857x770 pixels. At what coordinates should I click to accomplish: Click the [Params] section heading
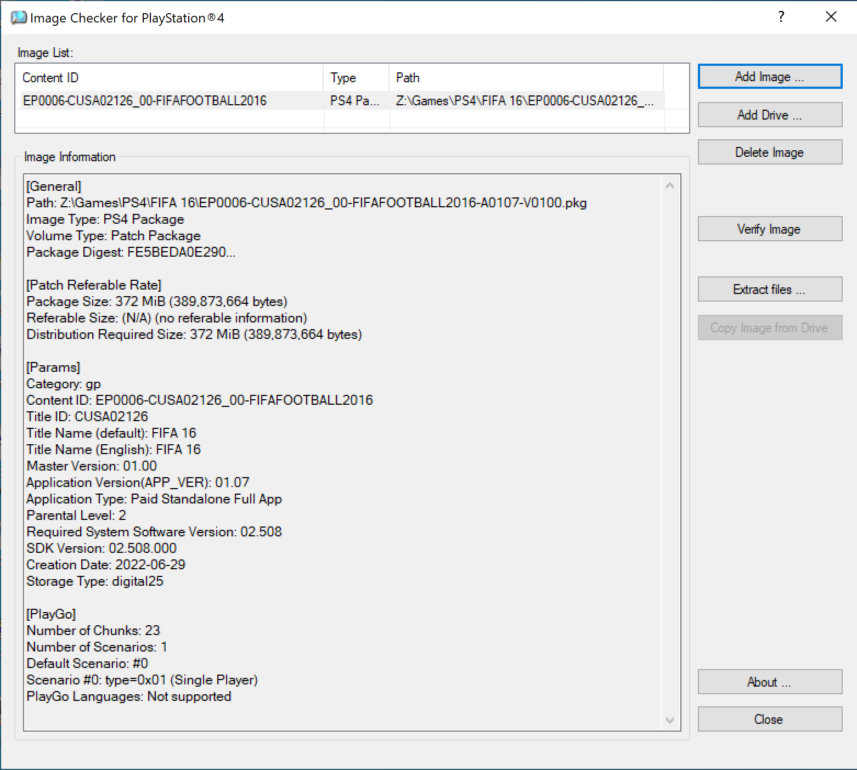(x=53, y=367)
